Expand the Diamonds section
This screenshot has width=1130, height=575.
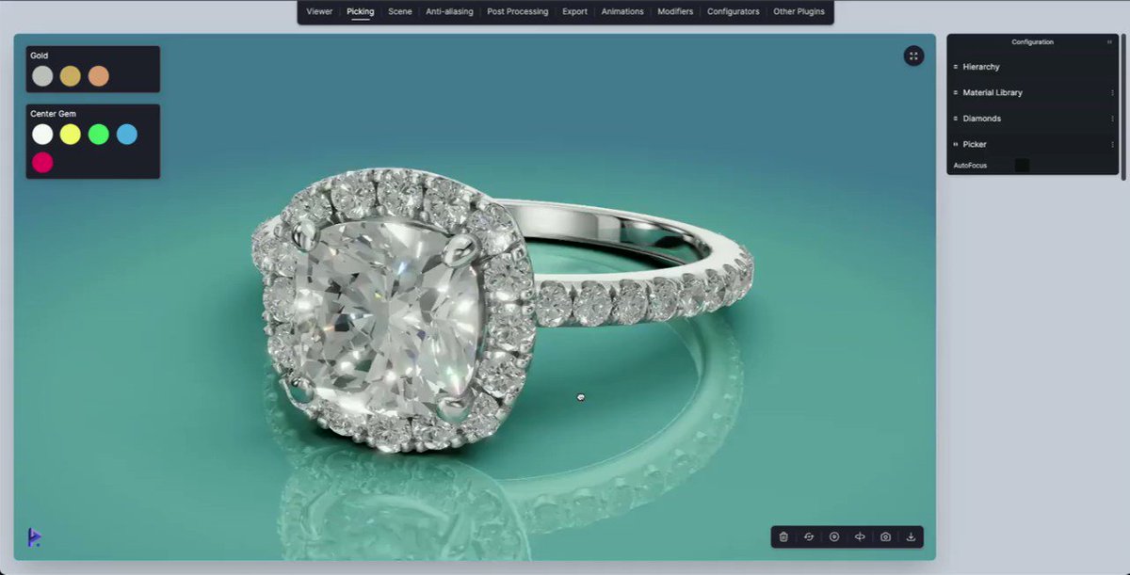(1032, 119)
